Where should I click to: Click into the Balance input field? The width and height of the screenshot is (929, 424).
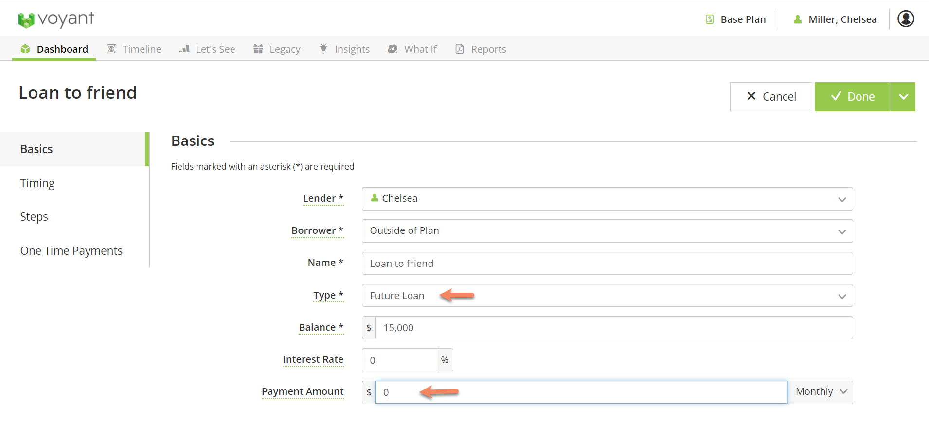click(x=613, y=328)
